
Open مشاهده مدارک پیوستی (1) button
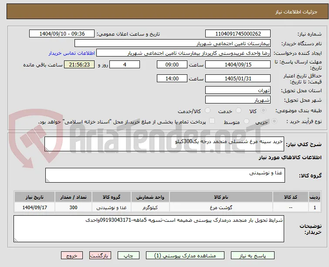pyautogui.click(x=185, y=256)
